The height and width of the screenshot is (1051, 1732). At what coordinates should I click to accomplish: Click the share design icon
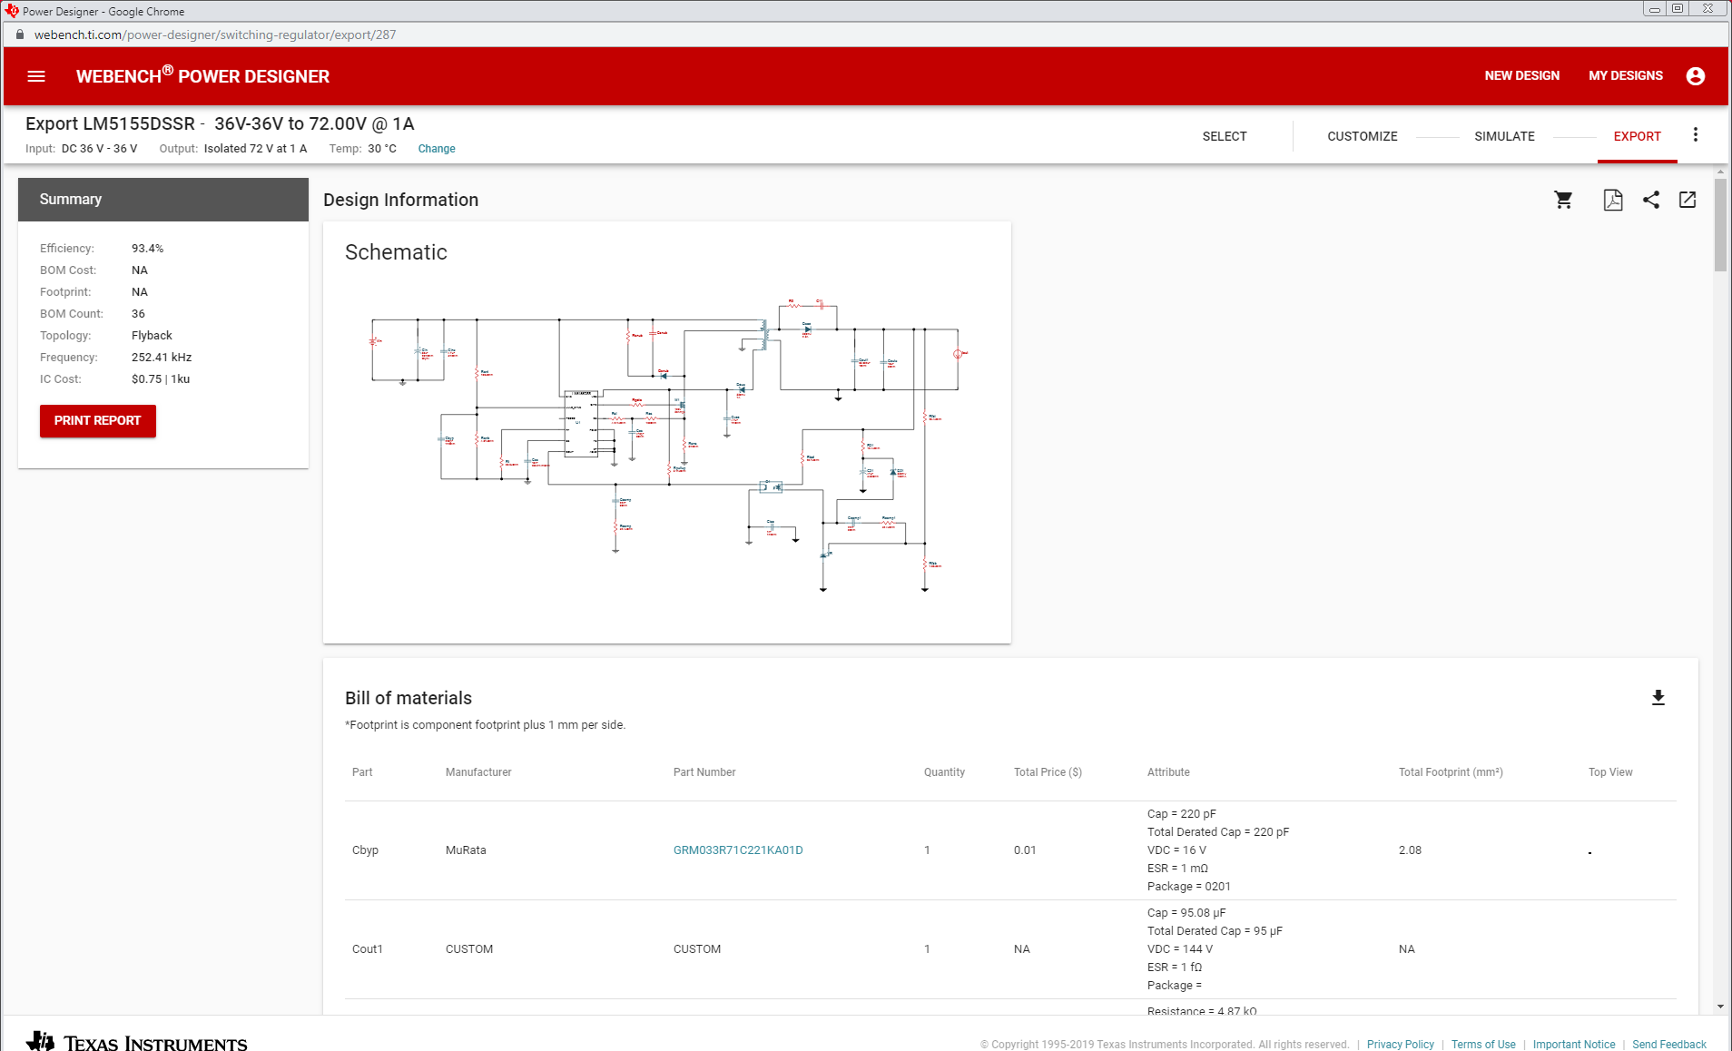tap(1652, 200)
